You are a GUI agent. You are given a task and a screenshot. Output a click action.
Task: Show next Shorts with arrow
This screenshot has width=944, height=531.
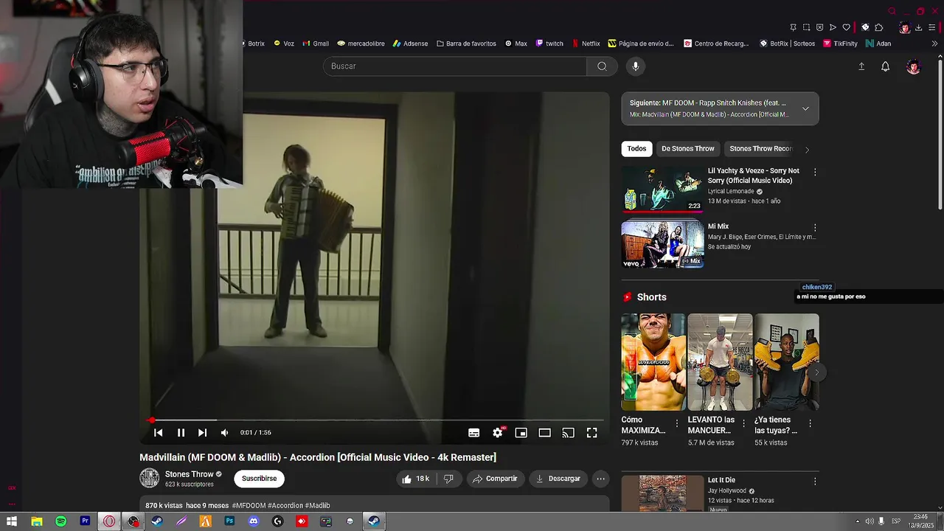pos(816,372)
